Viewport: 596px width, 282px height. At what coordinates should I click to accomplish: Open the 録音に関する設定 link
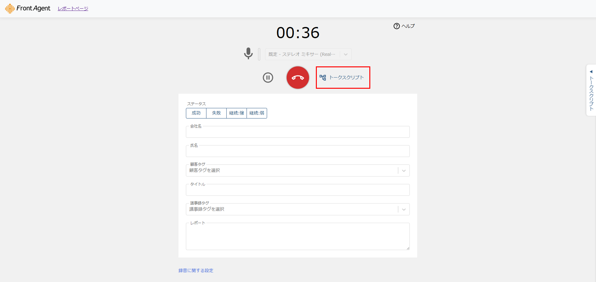(x=196, y=271)
